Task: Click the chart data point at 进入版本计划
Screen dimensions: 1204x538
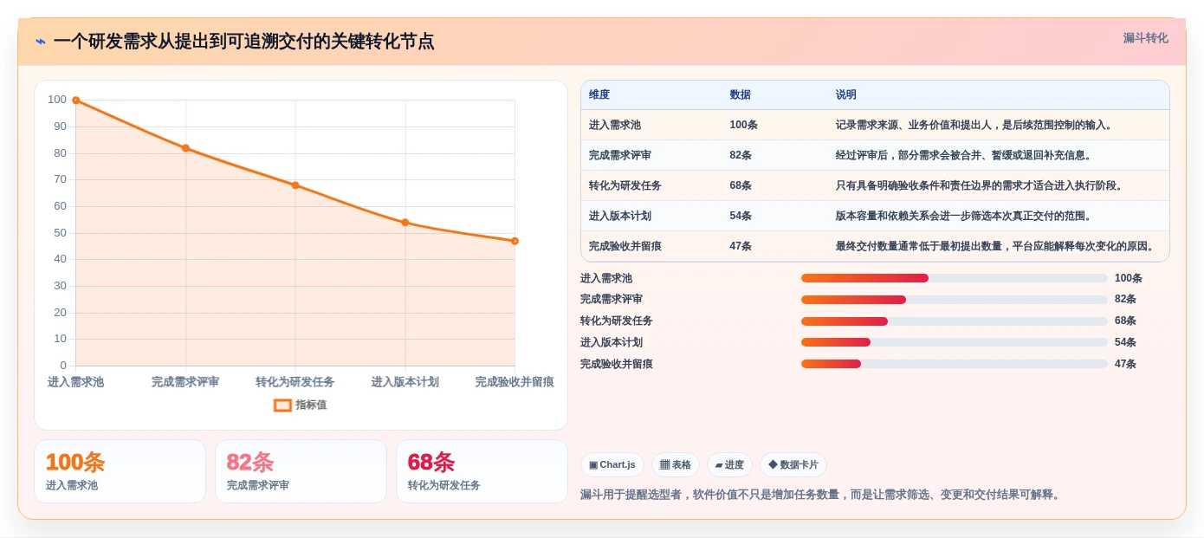Action: coord(405,223)
